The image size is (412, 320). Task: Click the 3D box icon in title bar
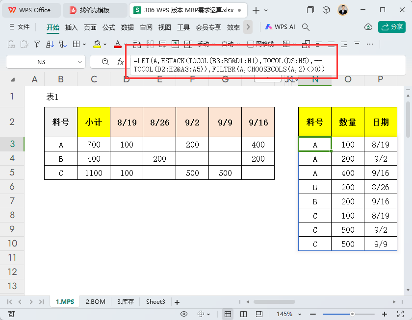(x=326, y=10)
